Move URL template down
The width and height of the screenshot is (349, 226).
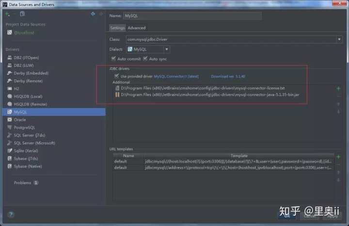[338, 180]
